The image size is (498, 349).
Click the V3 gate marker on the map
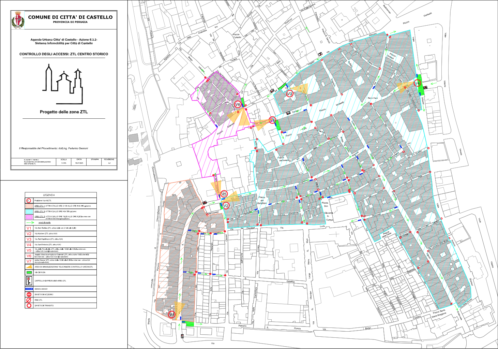point(290,93)
